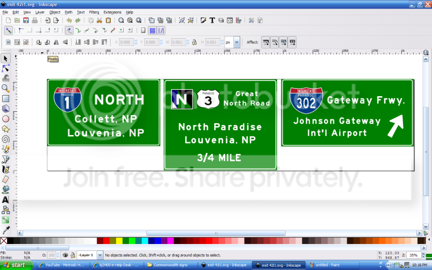The image size is (432, 270).
Task: Select the Eraser tool
Action: (x=5, y=179)
